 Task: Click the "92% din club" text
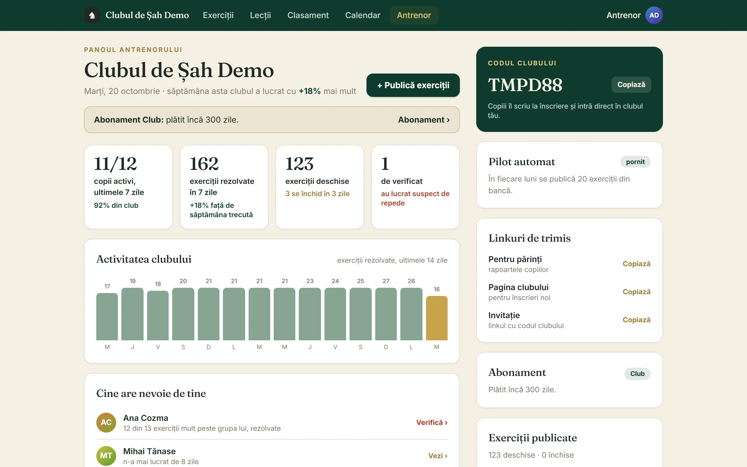pyautogui.click(x=116, y=205)
